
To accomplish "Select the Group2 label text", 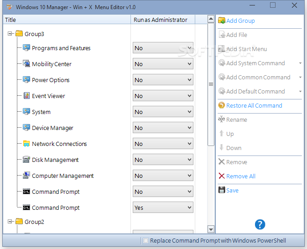I will (x=34, y=222).
